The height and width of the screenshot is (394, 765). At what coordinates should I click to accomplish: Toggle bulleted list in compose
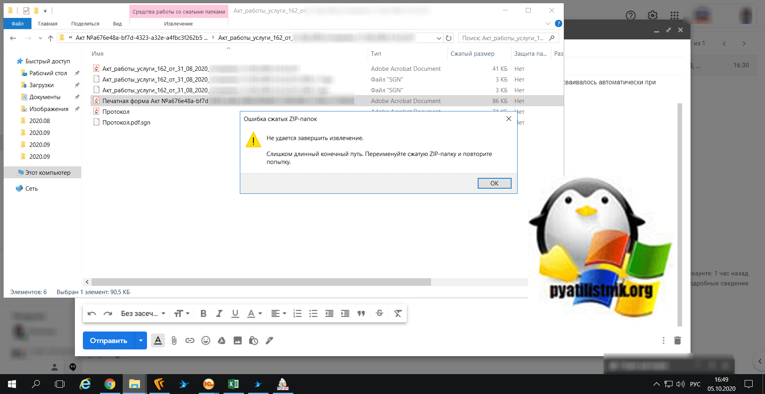point(313,314)
